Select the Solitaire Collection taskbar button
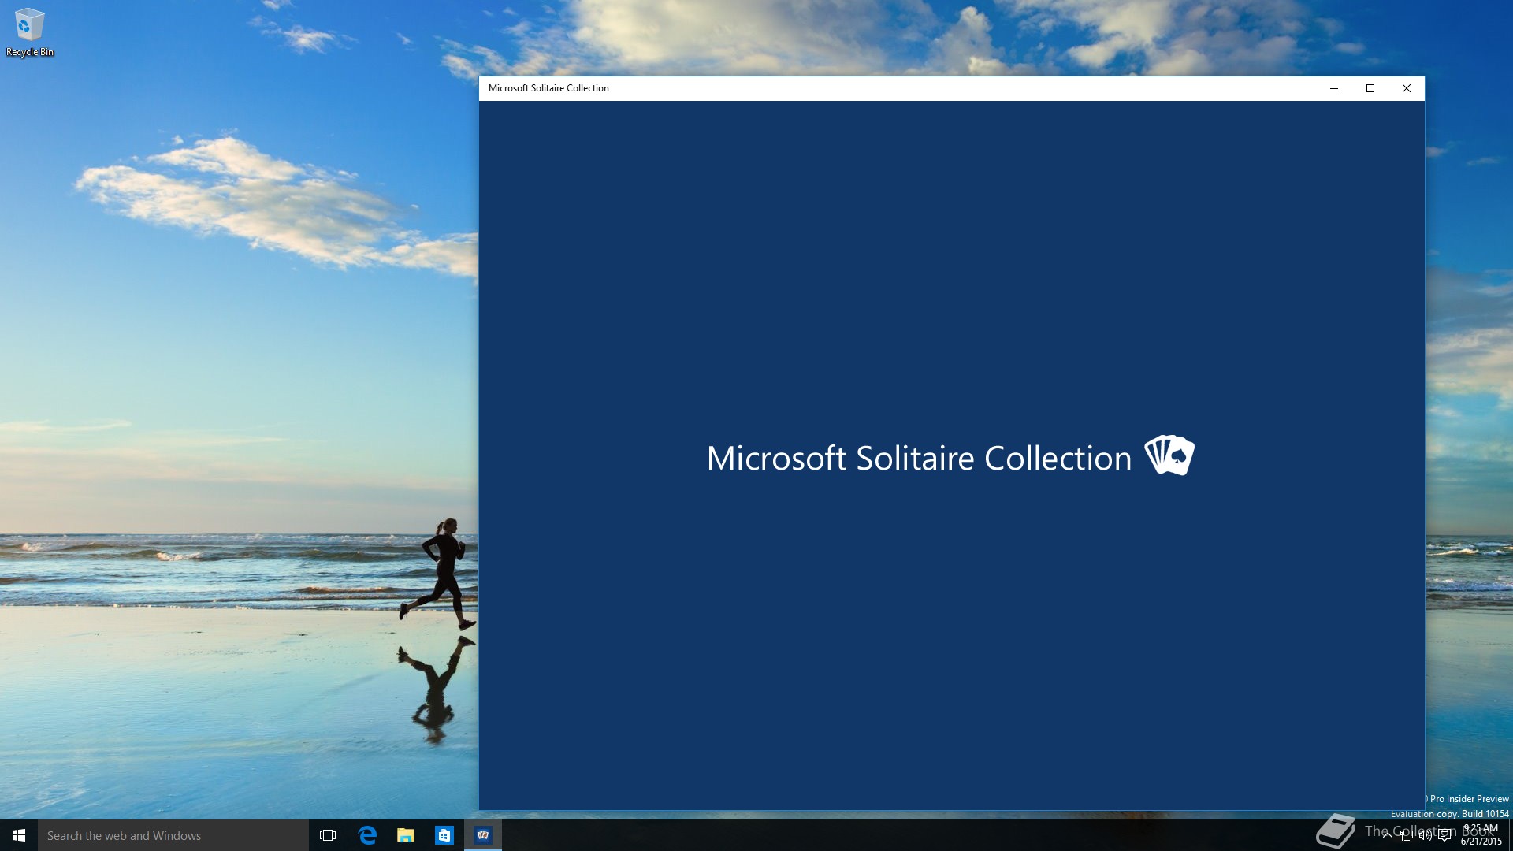 (x=483, y=835)
